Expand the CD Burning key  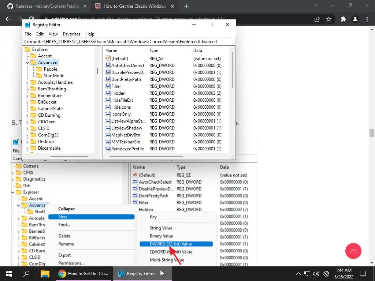click(x=27, y=115)
